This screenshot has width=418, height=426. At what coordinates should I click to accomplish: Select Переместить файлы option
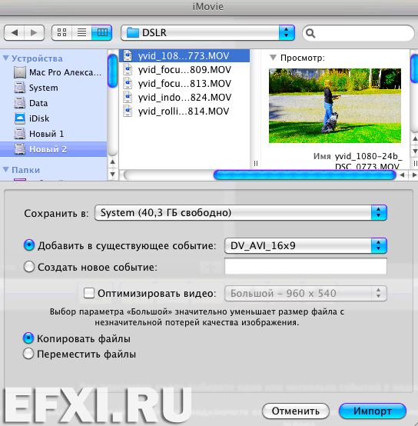coord(28,354)
